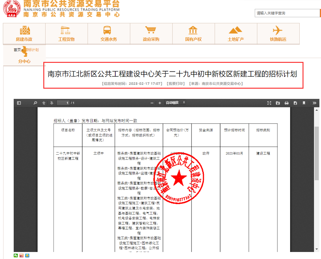Click the 我要打印 link
Image resolution: width=321 pixels, height=259 pixels.
pos(175,84)
